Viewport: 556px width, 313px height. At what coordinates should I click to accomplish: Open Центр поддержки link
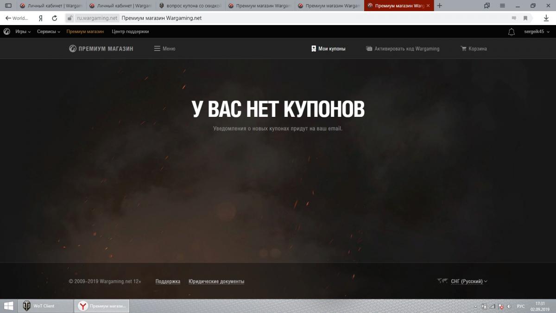[x=130, y=32]
